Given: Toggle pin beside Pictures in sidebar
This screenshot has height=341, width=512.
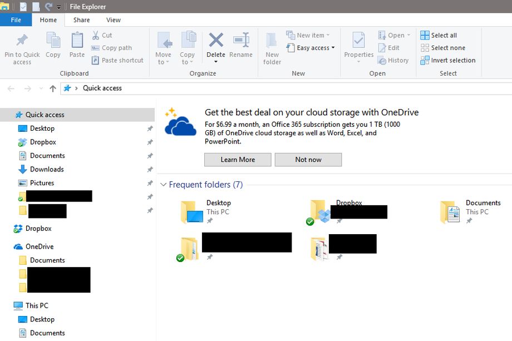Looking at the screenshot, I should 150,183.
